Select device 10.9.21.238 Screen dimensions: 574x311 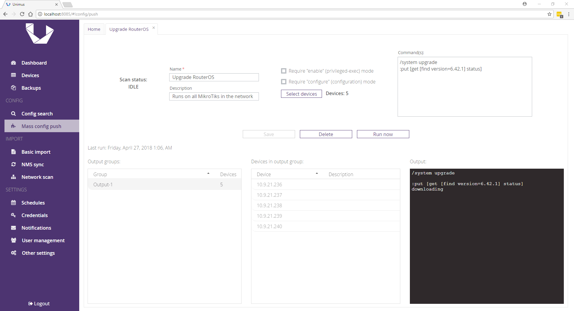click(326, 205)
